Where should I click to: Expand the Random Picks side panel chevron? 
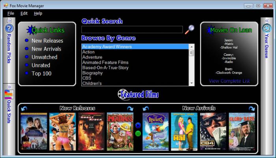pos(9,21)
